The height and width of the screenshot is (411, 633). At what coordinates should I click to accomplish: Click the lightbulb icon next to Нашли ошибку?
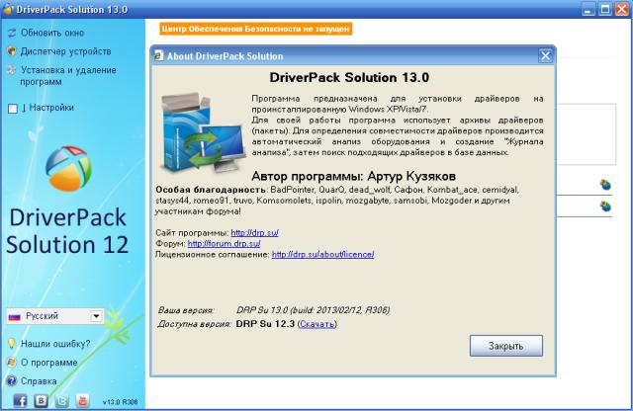[12, 344]
